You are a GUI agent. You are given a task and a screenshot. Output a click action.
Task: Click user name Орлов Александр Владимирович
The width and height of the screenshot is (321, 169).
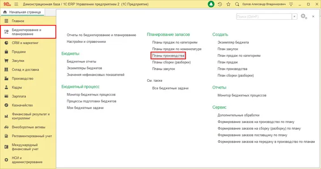pos(264,4)
